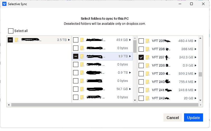
Task: Expand the VFT 240 folder arrow
Action: pos(195,82)
